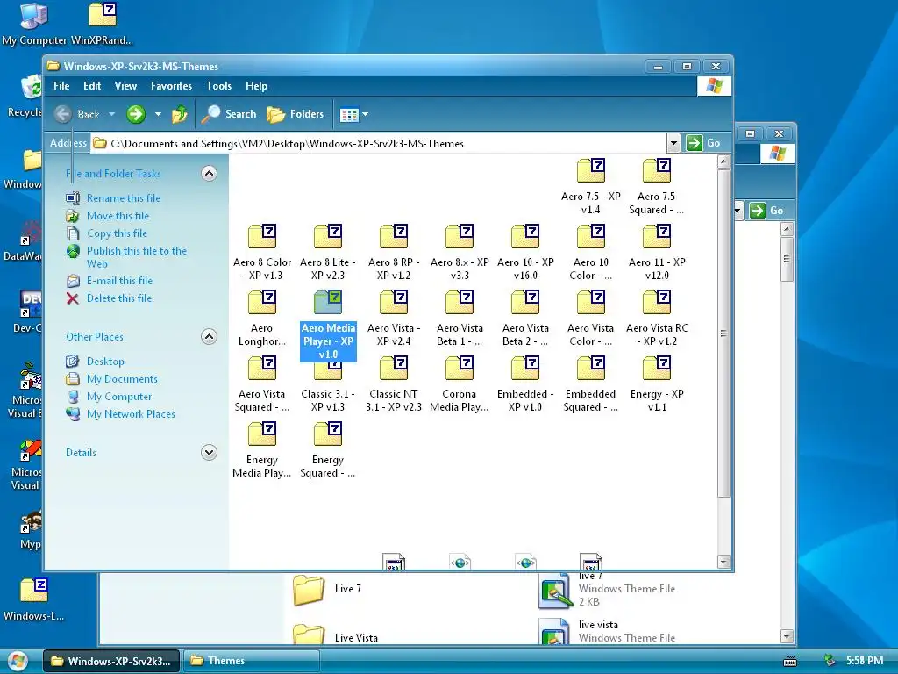Select Aero 8.x - XP v3.3 file
Image resolution: width=898 pixels, height=674 pixels.
[x=460, y=251]
